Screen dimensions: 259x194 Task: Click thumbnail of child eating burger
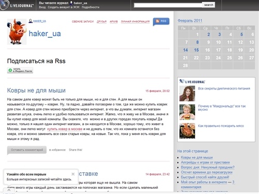[187, 112]
